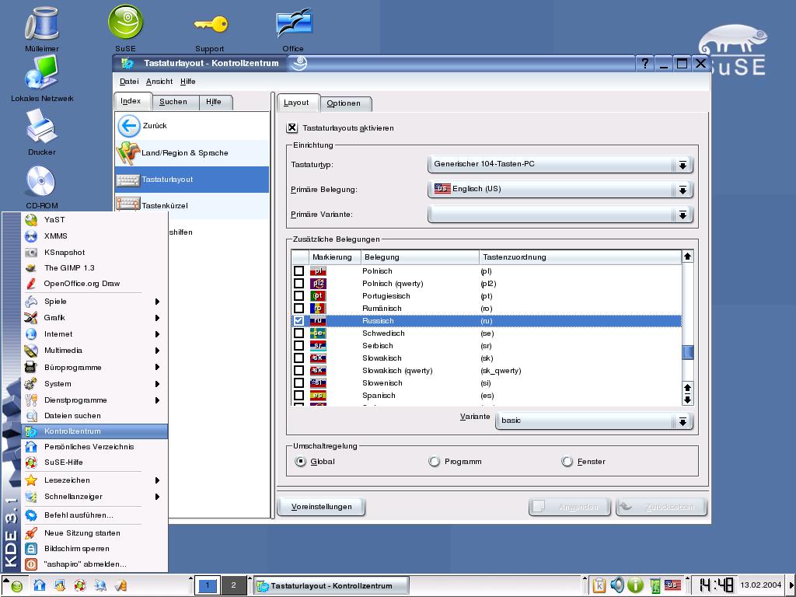Click the life-ring help icon in panel
The width and height of the screenshot is (796, 597).
click(80, 585)
